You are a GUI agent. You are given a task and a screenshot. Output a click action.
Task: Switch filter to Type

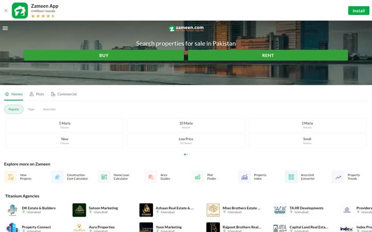point(31,109)
